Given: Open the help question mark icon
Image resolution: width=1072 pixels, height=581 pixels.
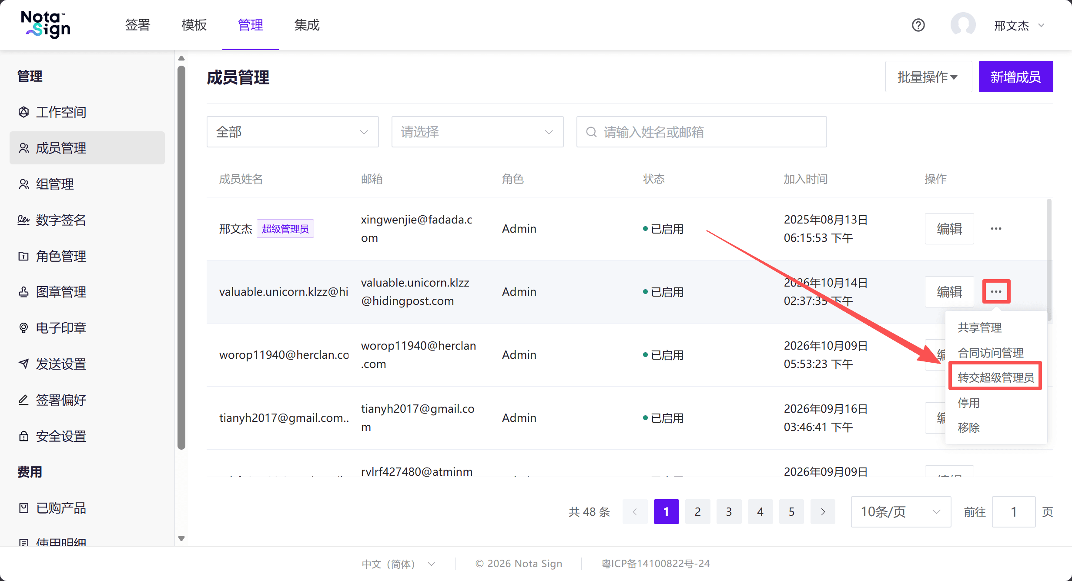Looking at the screenshot, I should coord(918,25).
